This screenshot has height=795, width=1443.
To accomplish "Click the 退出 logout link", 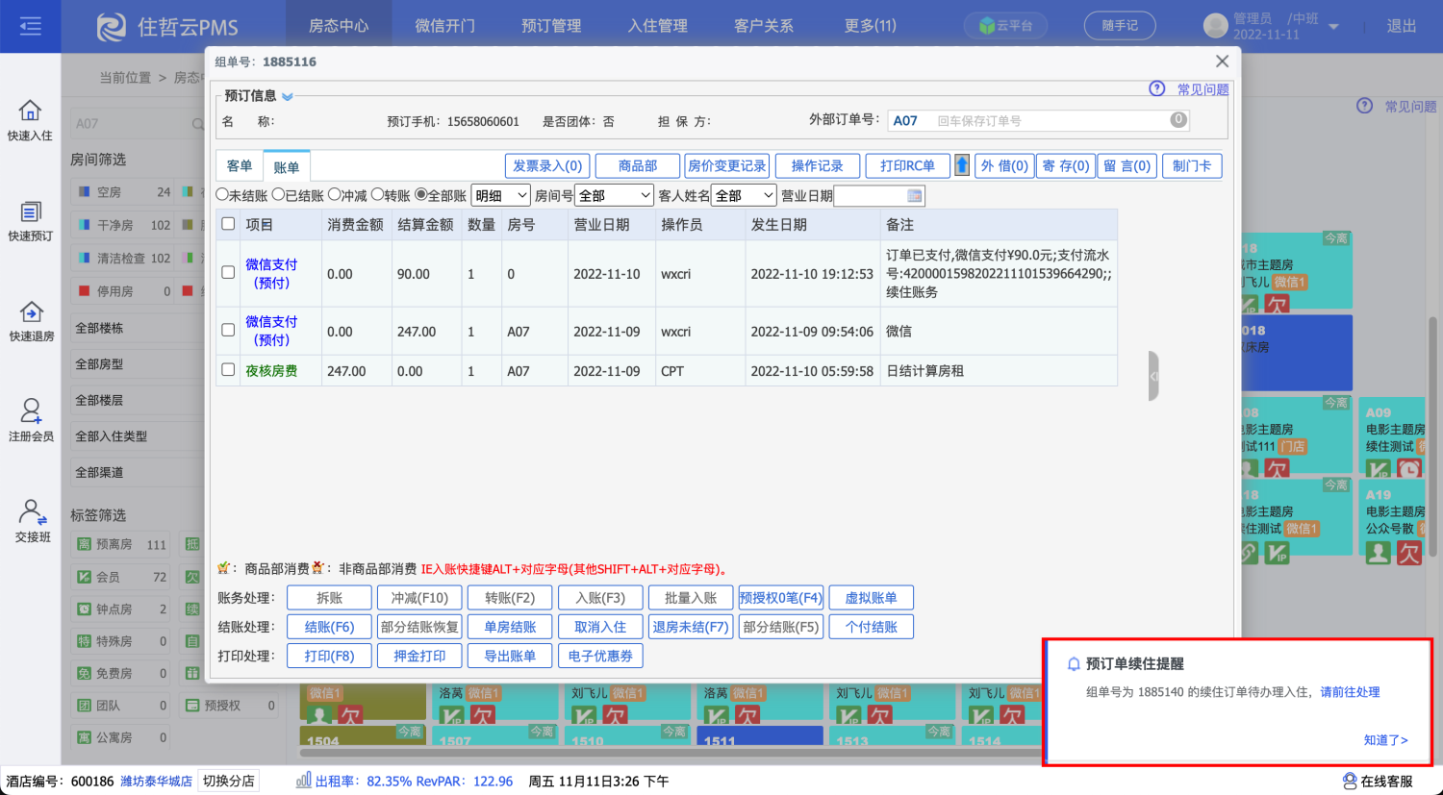I will click(1401, 26).
